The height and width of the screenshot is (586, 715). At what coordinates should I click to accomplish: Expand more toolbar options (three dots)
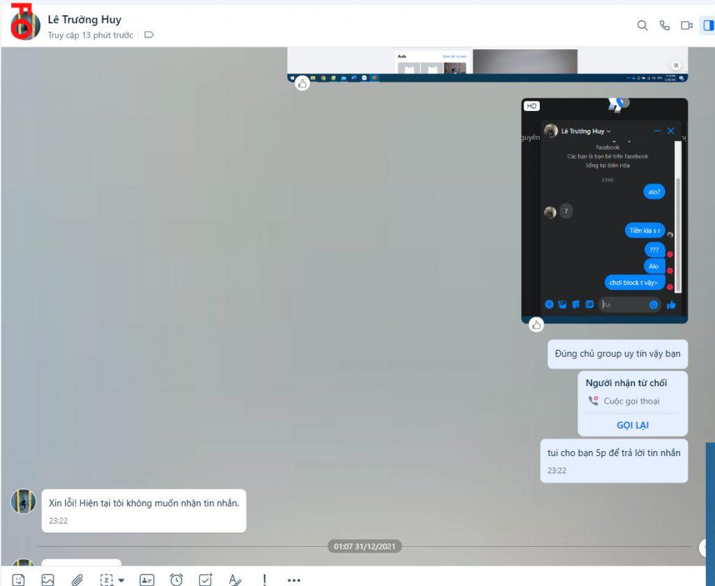pyautogui.click(x=294, y=580)
